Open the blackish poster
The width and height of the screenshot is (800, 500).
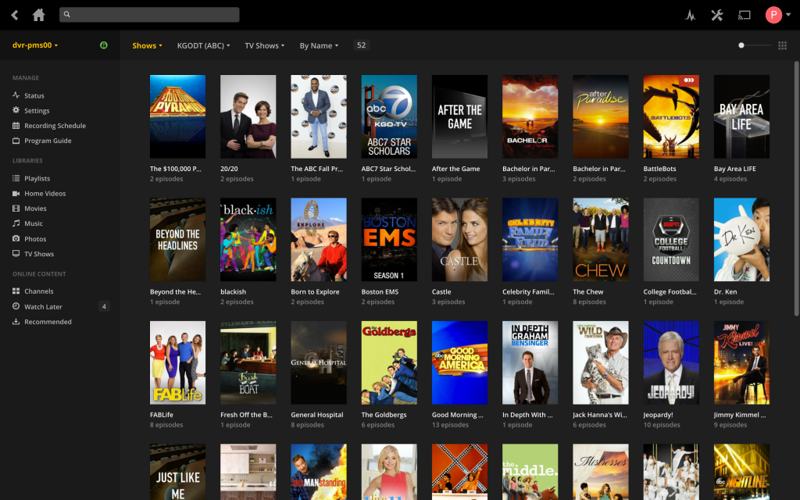(x=248, y=239)
